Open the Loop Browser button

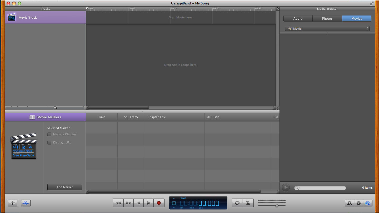point(349,203)
